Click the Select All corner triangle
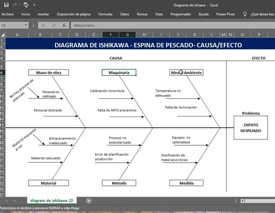Viewport: 275px width, 213px height. (x=3, y=34)
